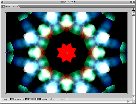Open the フル画質 resolution dropdown
136x104 pixels.
tap(46, 99)
